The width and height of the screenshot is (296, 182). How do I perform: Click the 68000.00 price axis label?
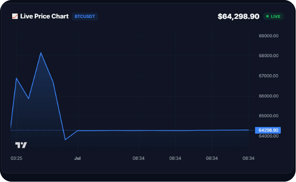(268, 56)
